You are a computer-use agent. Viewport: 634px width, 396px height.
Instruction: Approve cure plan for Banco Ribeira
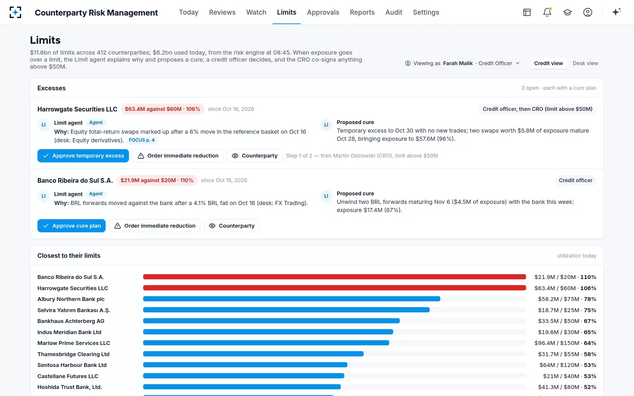click(71, 226)
